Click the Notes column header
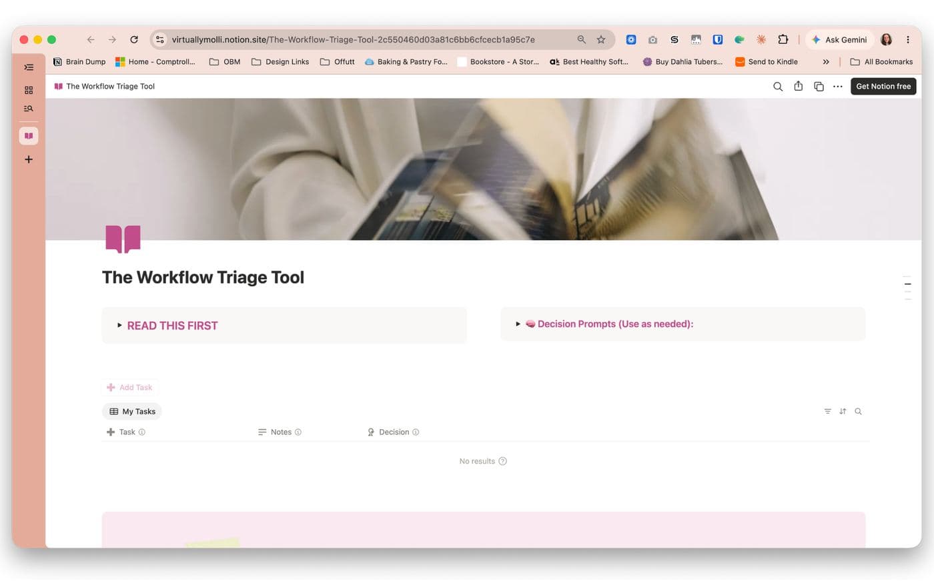Screen dimensions: 934x583 tap(280, 432)
